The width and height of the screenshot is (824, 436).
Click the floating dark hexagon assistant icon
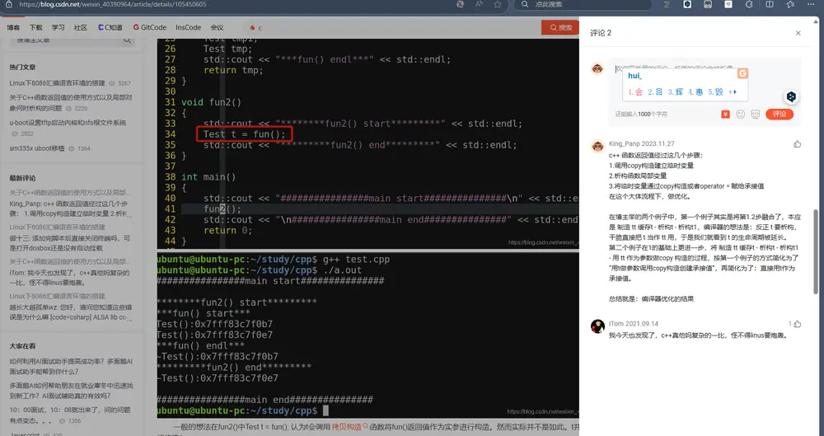(791, 96)
